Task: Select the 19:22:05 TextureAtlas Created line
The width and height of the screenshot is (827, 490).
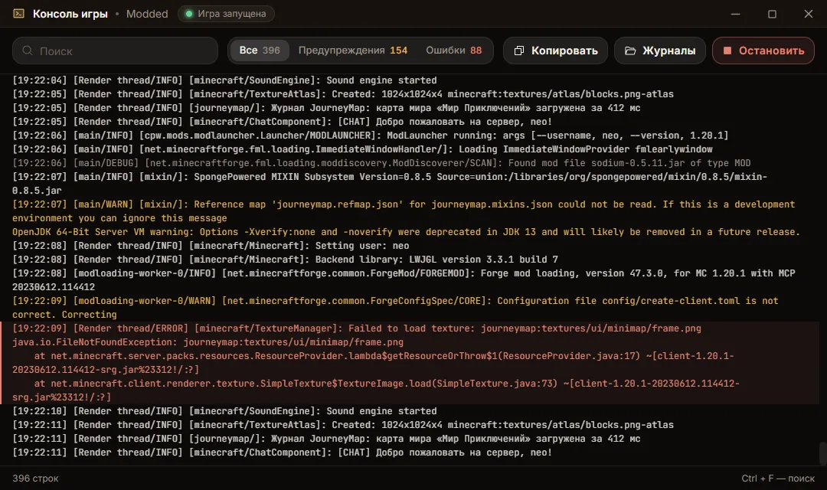Action: pos(343,94)
